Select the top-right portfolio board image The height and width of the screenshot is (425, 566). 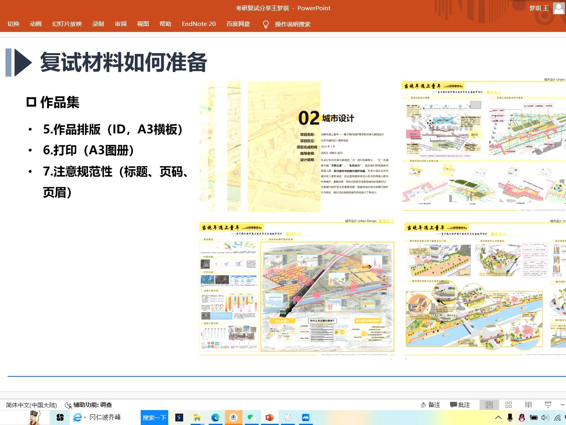(x=484, y=145)
